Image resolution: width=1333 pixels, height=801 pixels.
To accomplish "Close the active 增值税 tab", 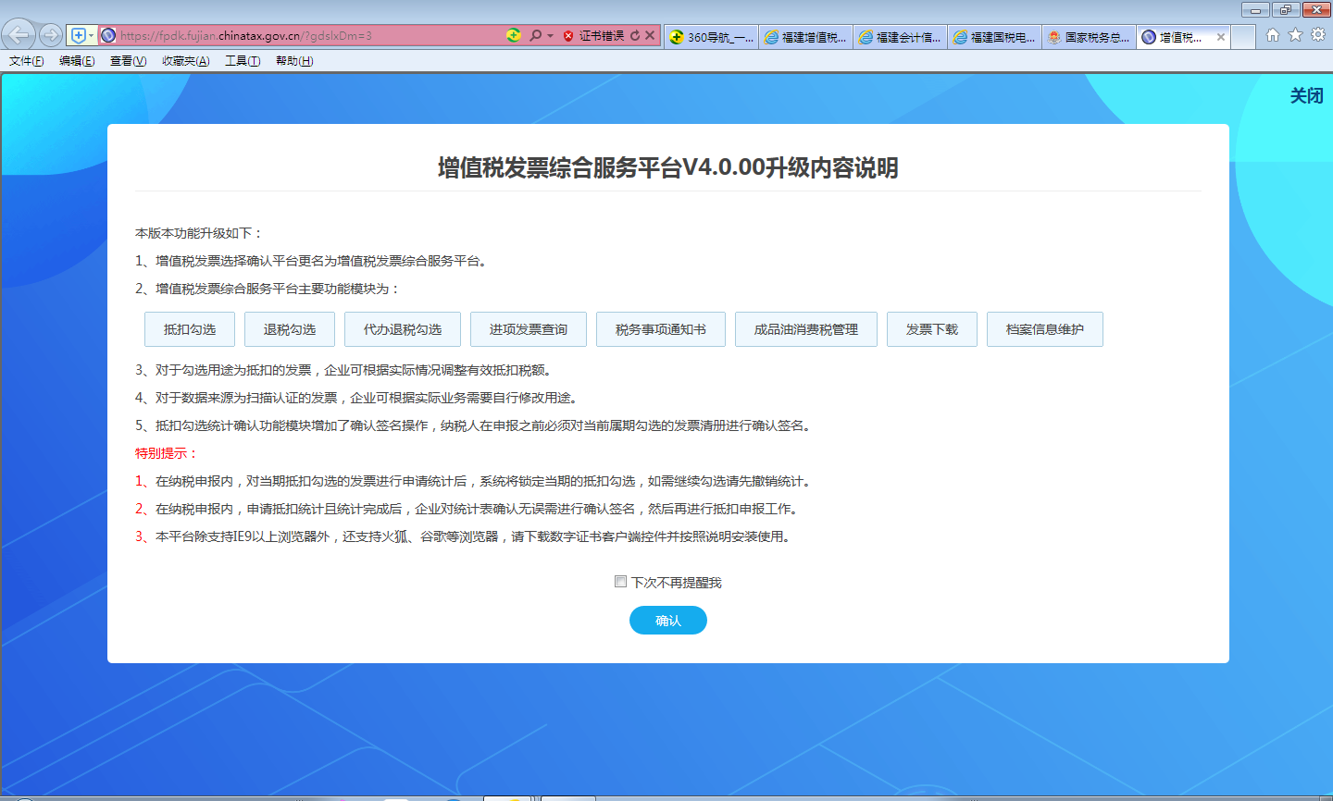I will [x=1221, y=37].
